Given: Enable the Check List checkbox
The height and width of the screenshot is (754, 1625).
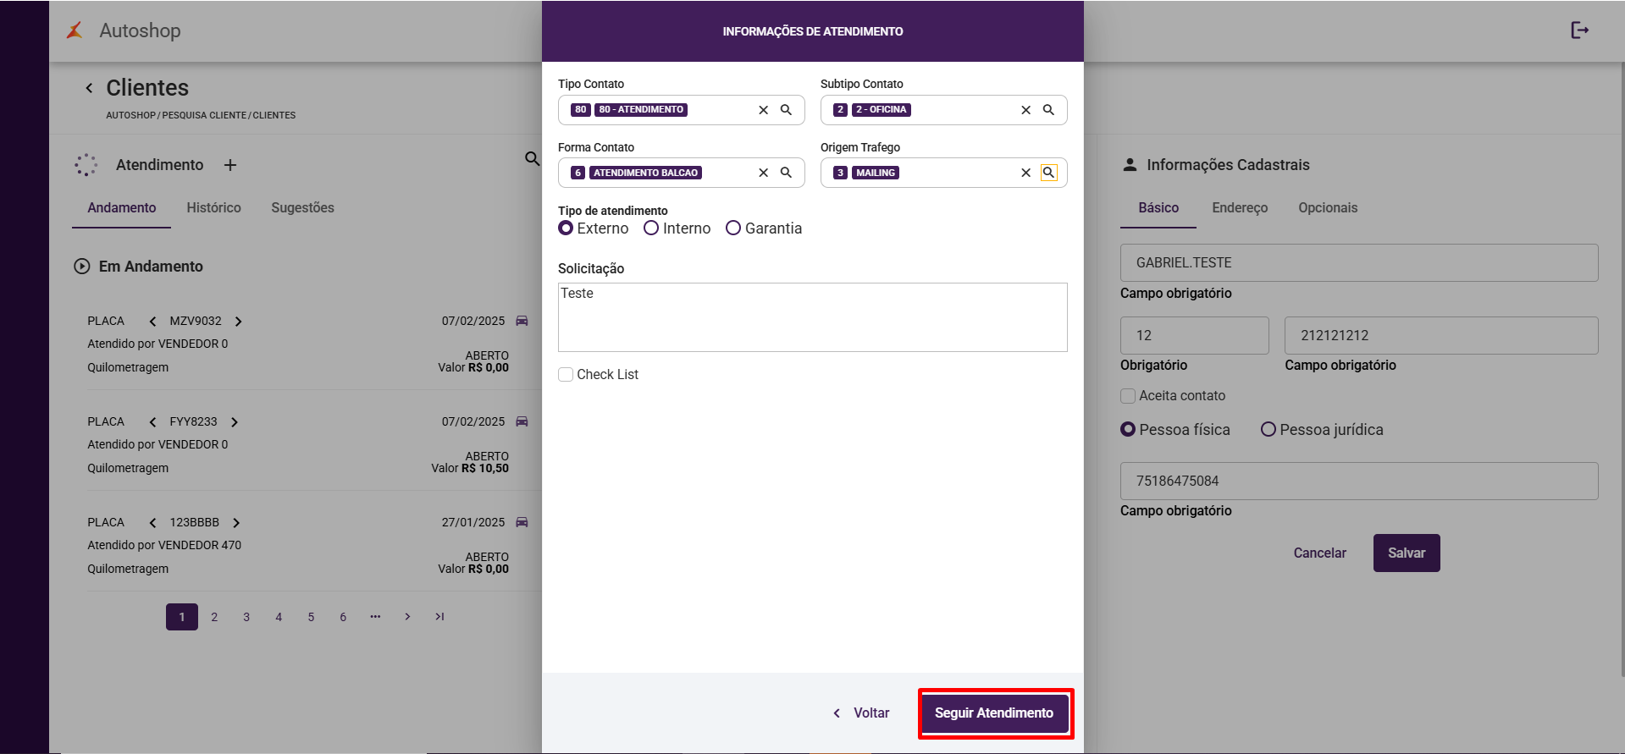Looking at the screenshot, I should point(566,375).
